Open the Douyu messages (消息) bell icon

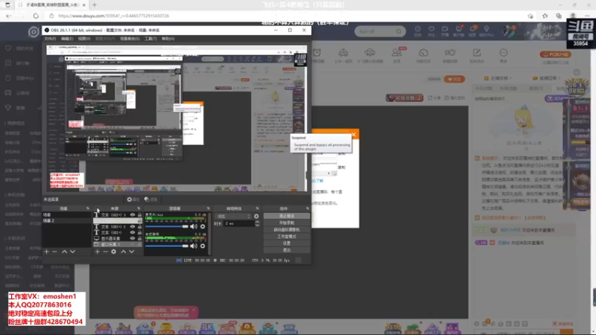pyautogui.click(x=472, y=29)
